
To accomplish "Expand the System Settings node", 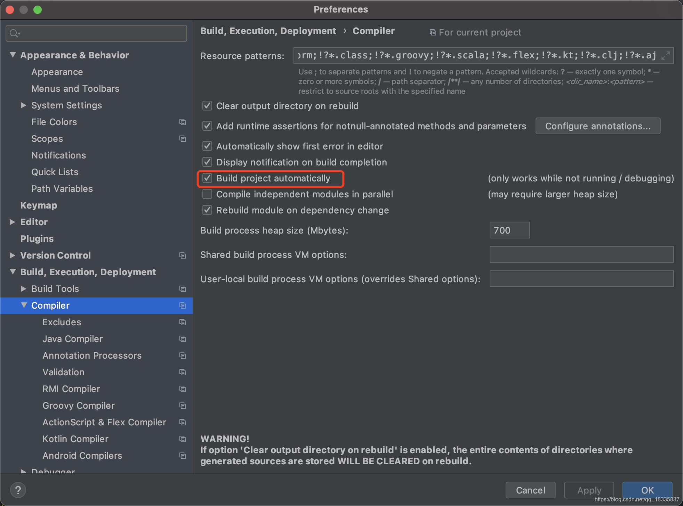I will tap(23, 105).
